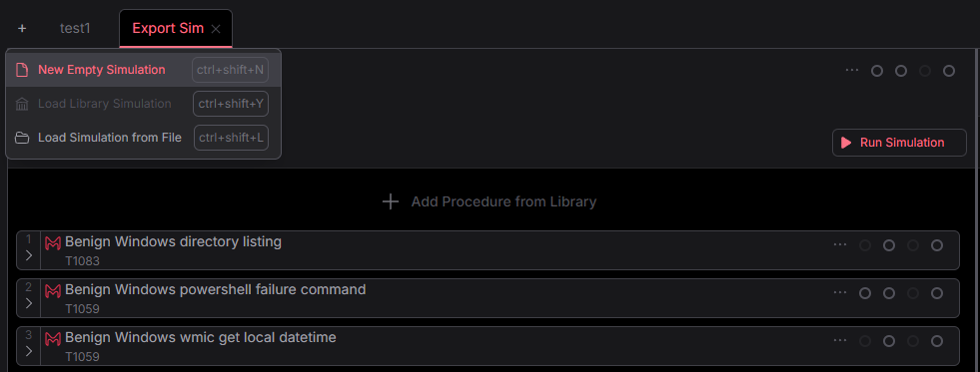Click the folder icon beside Load Simulation from File
Image resolution: width=980 pixels, height=372 pixels.
23,138
